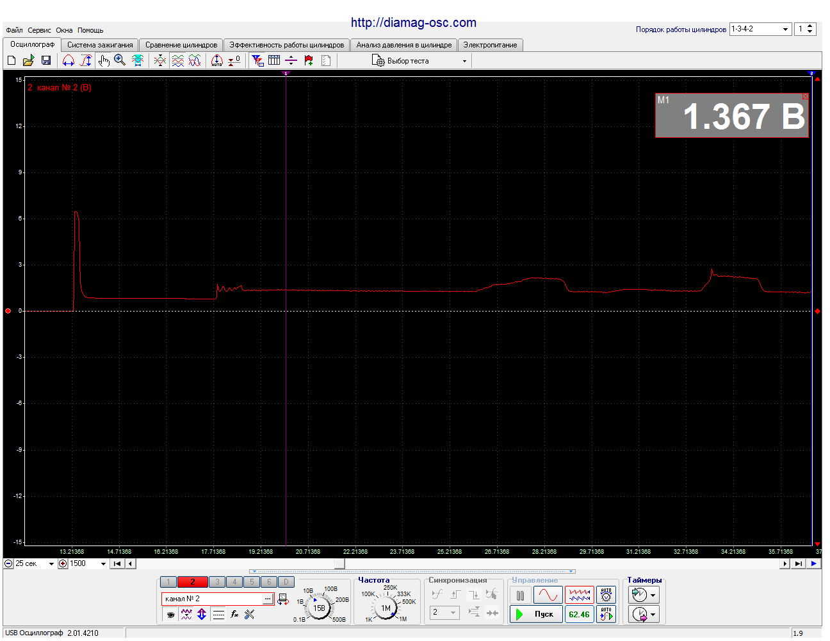830x641 pixels.
Task: Click the filter funnel icon
Action: (x=257, y=60)
